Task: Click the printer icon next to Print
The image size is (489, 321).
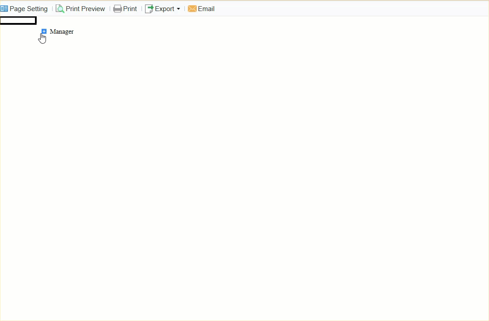Action: pos(117,8)
